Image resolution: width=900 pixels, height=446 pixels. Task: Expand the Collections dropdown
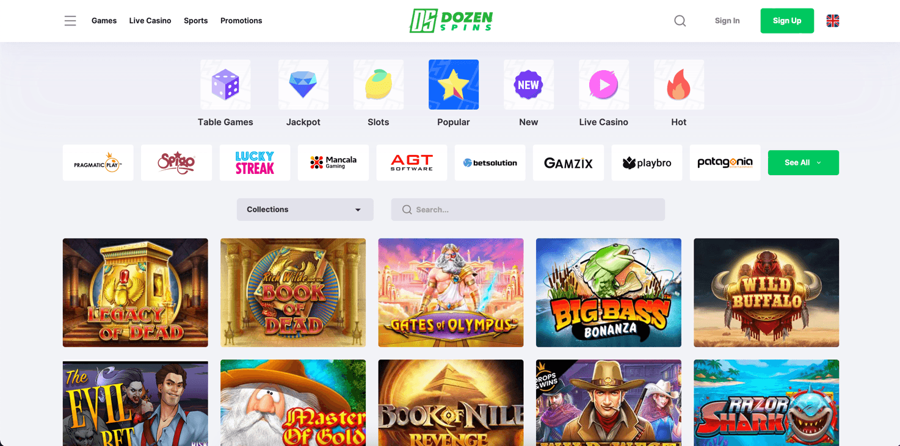pyautogui.click(x=305, y=209)
